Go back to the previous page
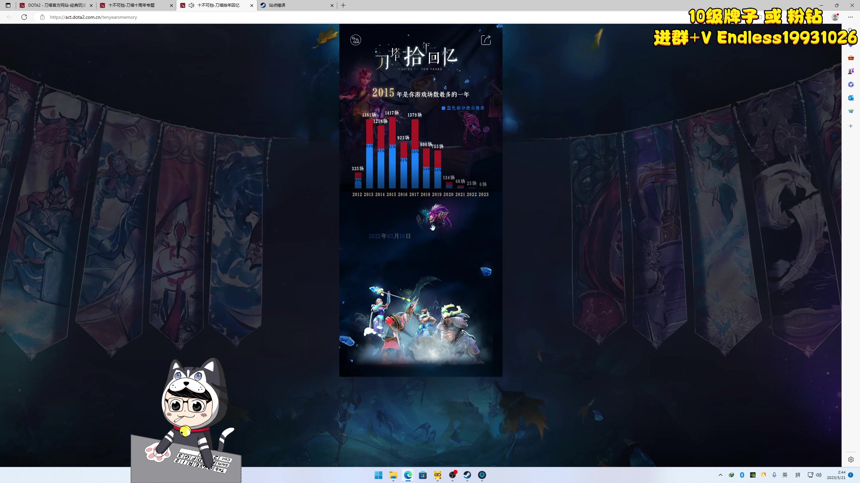Viewport: 860px width, 483px height. [x=9, y=17]
